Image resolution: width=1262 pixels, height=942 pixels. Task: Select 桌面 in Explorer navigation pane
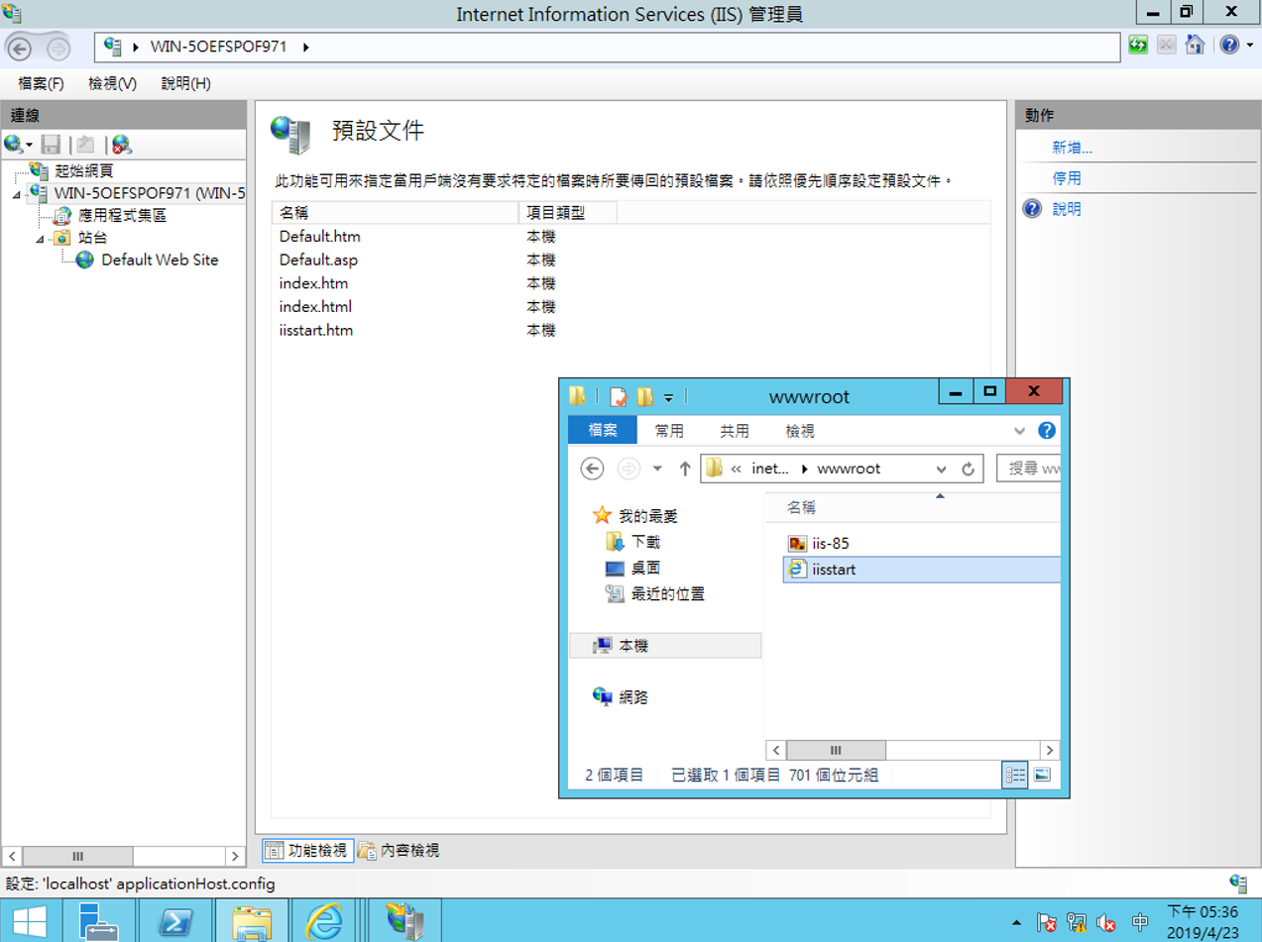click(x=645, y=568)
